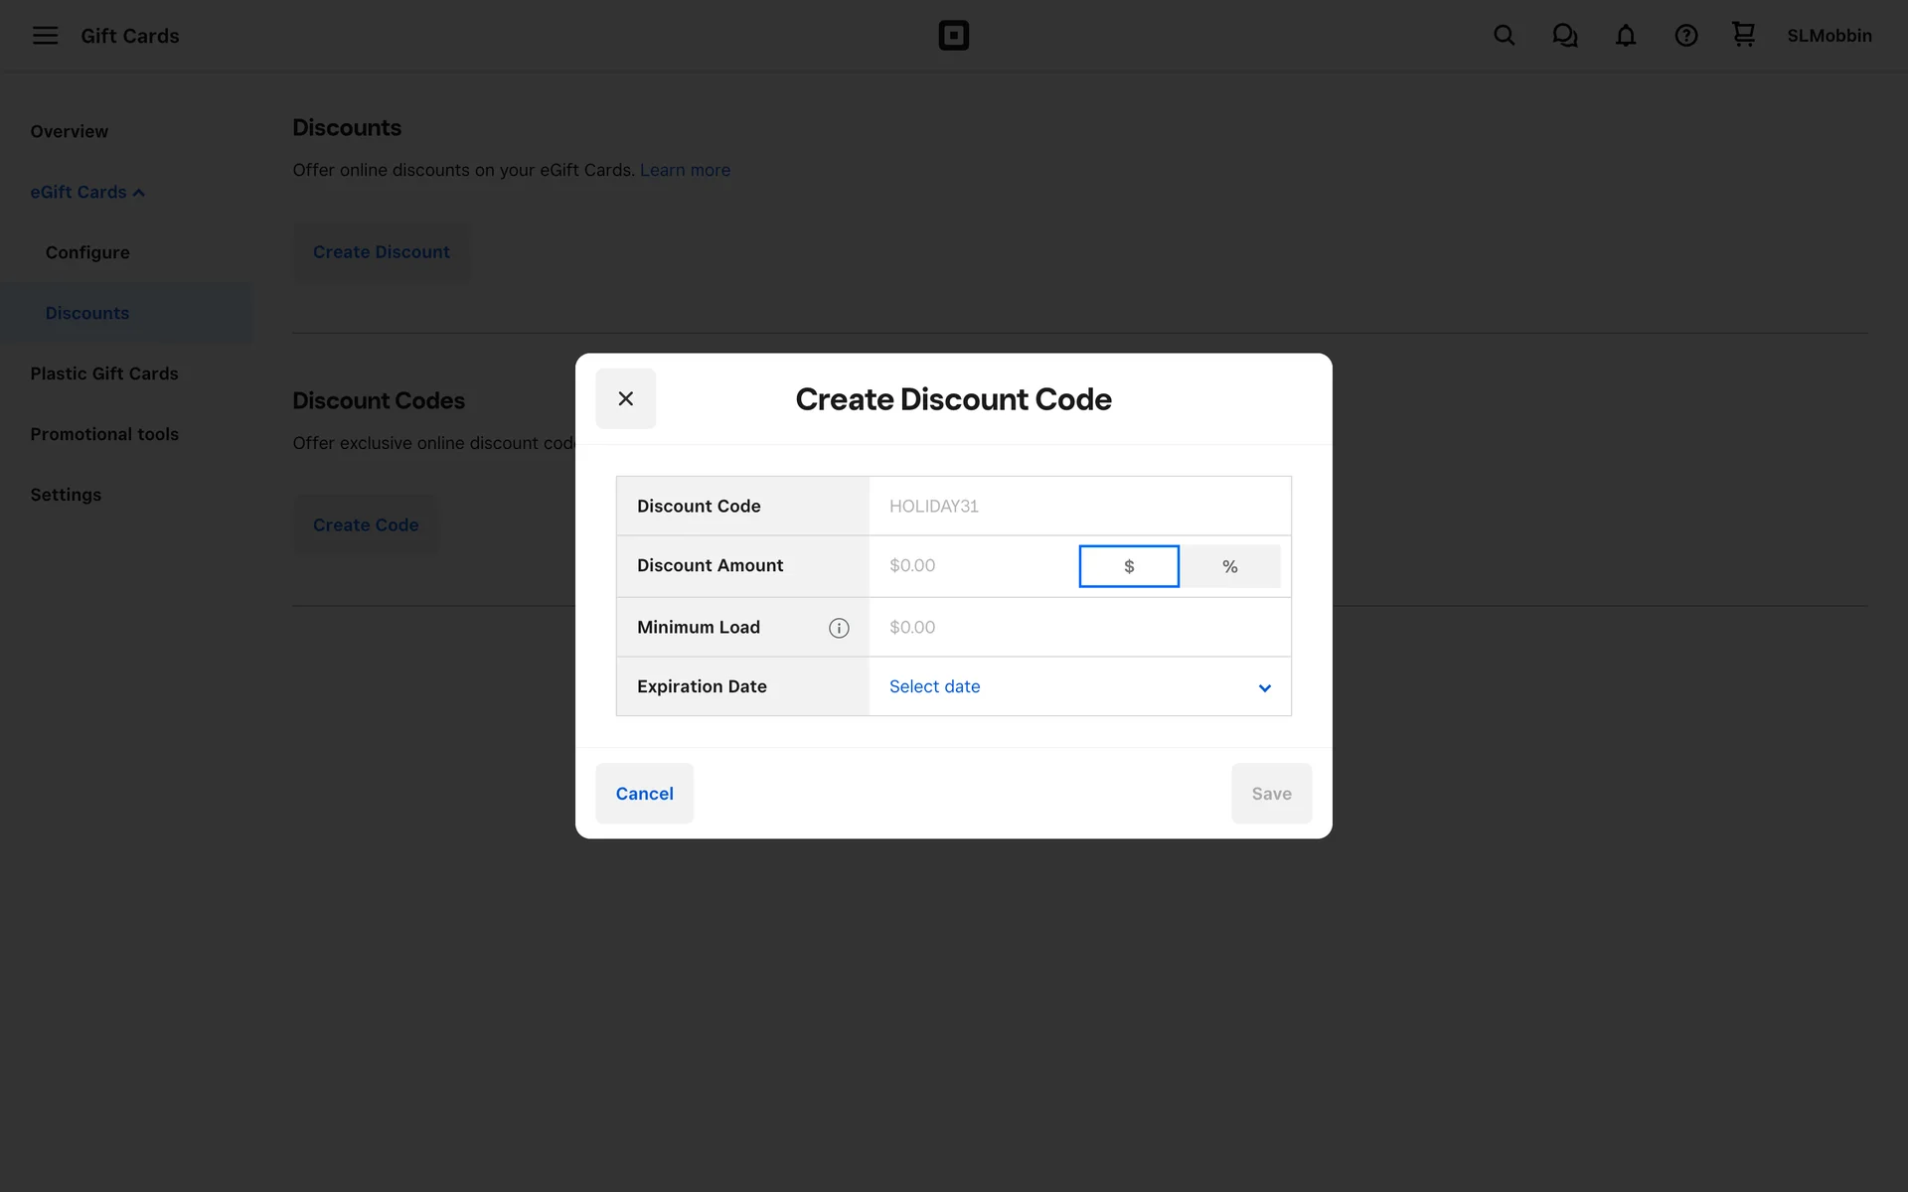
Task: Close the Create Discount Code dialog
Action: point(625,398)
